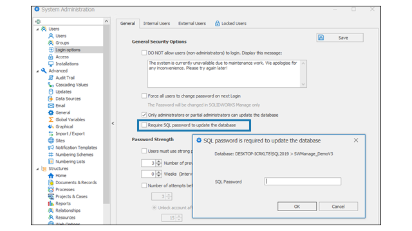This screenshot has height=231, width=412.
Task: Switch to the Internal Users tab
Action: pos(156,24)
